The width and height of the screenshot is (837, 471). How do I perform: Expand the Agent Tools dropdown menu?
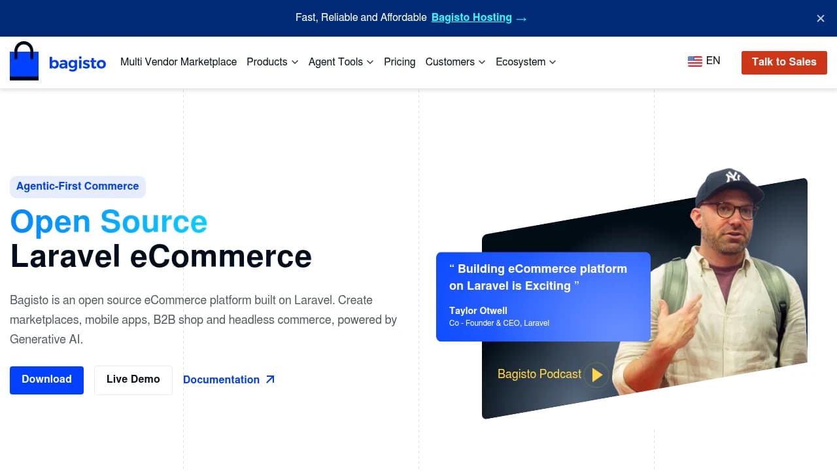[x=341, y=62]
